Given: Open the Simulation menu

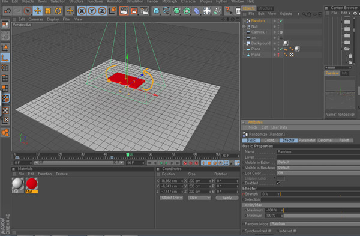Looking at the screenshot, I should (135, 1).
